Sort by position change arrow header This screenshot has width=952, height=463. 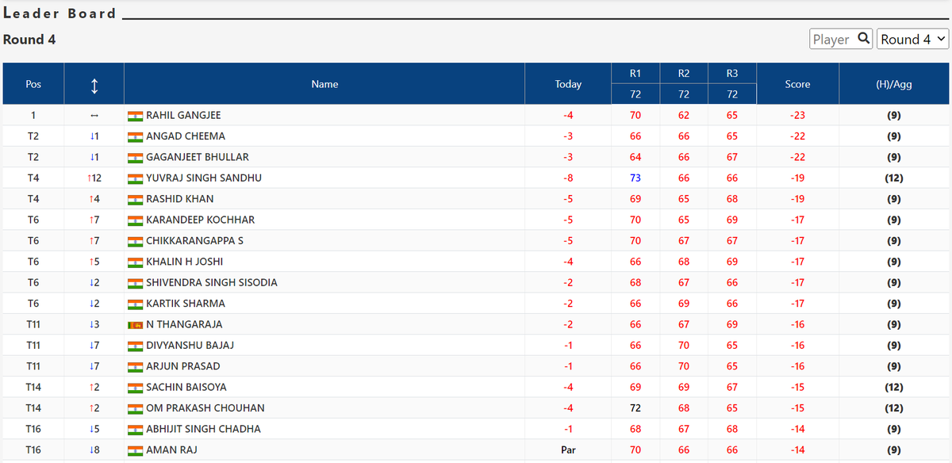pos(94,84)
